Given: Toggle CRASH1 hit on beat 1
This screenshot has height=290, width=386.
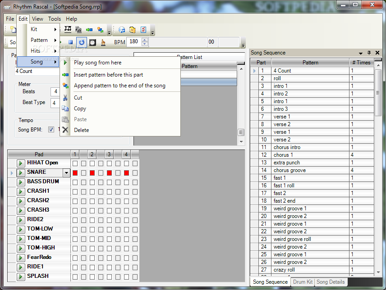Looking at the screenshot, I should pos(75,192).
